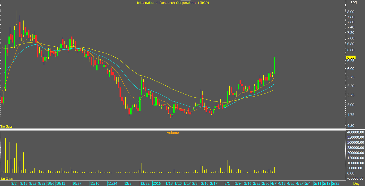Click the 7.80 price axis label

coord(351,17)
